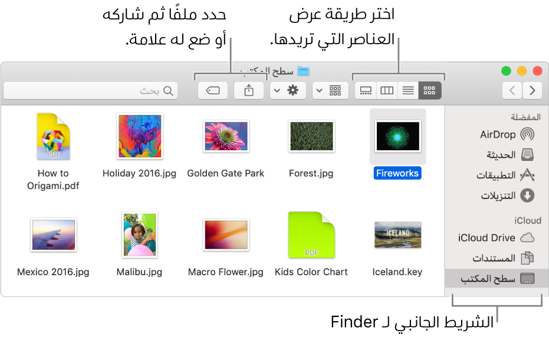Click the Holiday 2016.jpg file name
549x340 pixels.
pyautogui.click(x=139, y=173)
